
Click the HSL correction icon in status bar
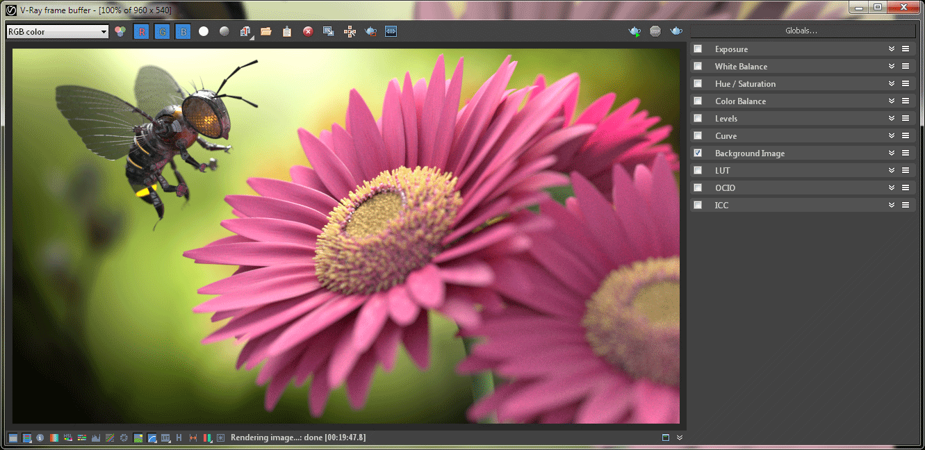(x=68, y=437)
